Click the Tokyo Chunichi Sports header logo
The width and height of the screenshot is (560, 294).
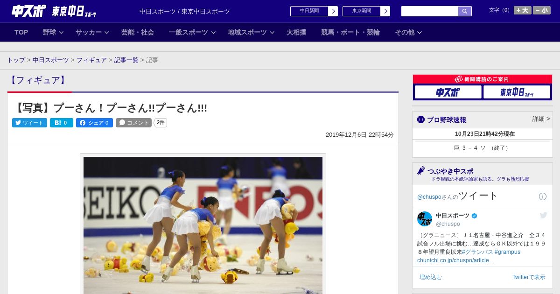tap(74, 11)
